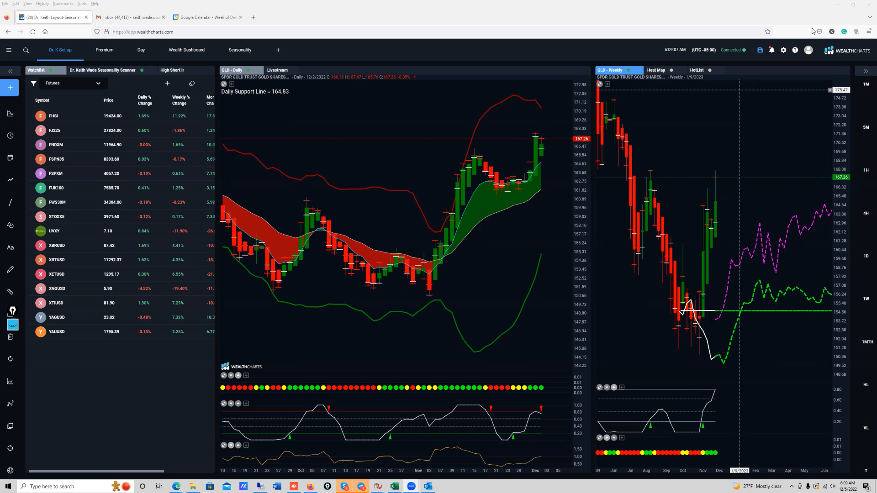
Task: Set weekly chart timeframe to 1W
Action: [866, 299]
